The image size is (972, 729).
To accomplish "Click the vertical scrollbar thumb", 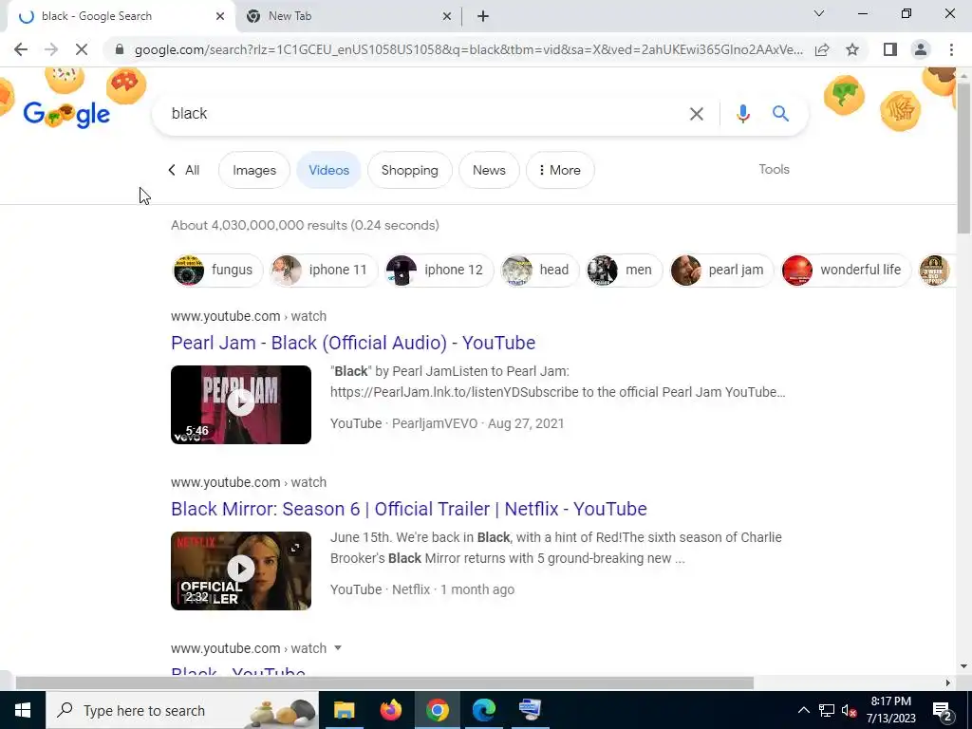I will [x=963, y=157].
